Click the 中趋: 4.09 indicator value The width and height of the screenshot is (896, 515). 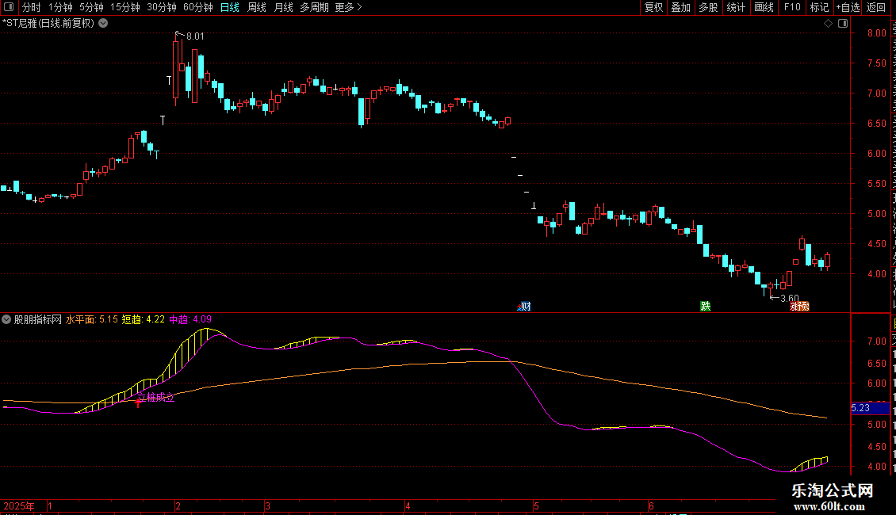(x=190, y=320)
